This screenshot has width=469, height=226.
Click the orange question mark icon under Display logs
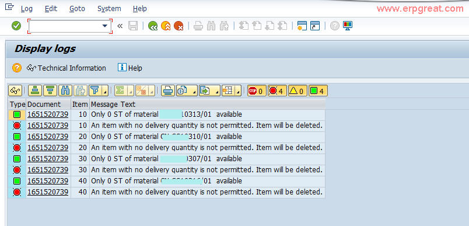(x=17, y=68)
